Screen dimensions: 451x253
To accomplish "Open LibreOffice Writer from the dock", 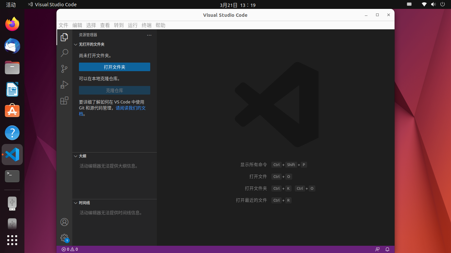I will [x=12, y=89].
